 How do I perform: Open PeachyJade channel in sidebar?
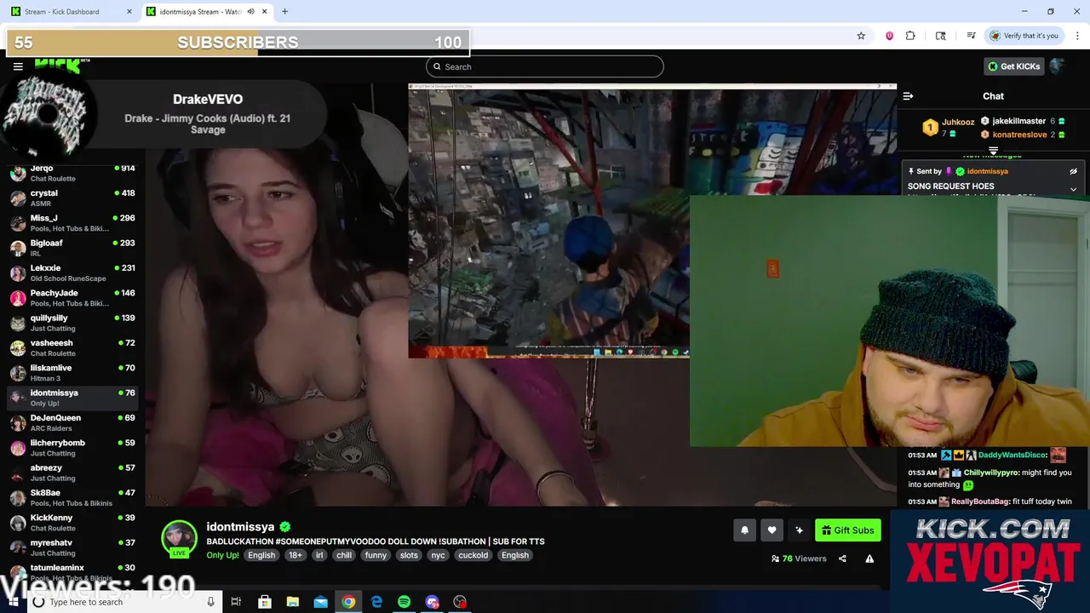(x=72, y=298)
